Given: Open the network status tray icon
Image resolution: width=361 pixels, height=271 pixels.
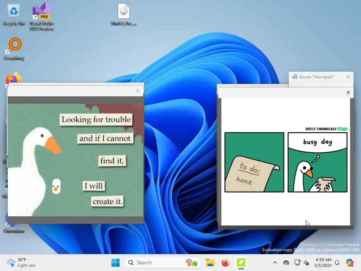Looking at the screenshot, I should [x=297, y=263].
